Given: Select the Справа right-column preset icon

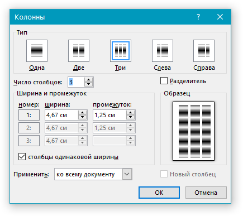Looking at the screenshot, I should pyautogui.click(x=204, y=51).
